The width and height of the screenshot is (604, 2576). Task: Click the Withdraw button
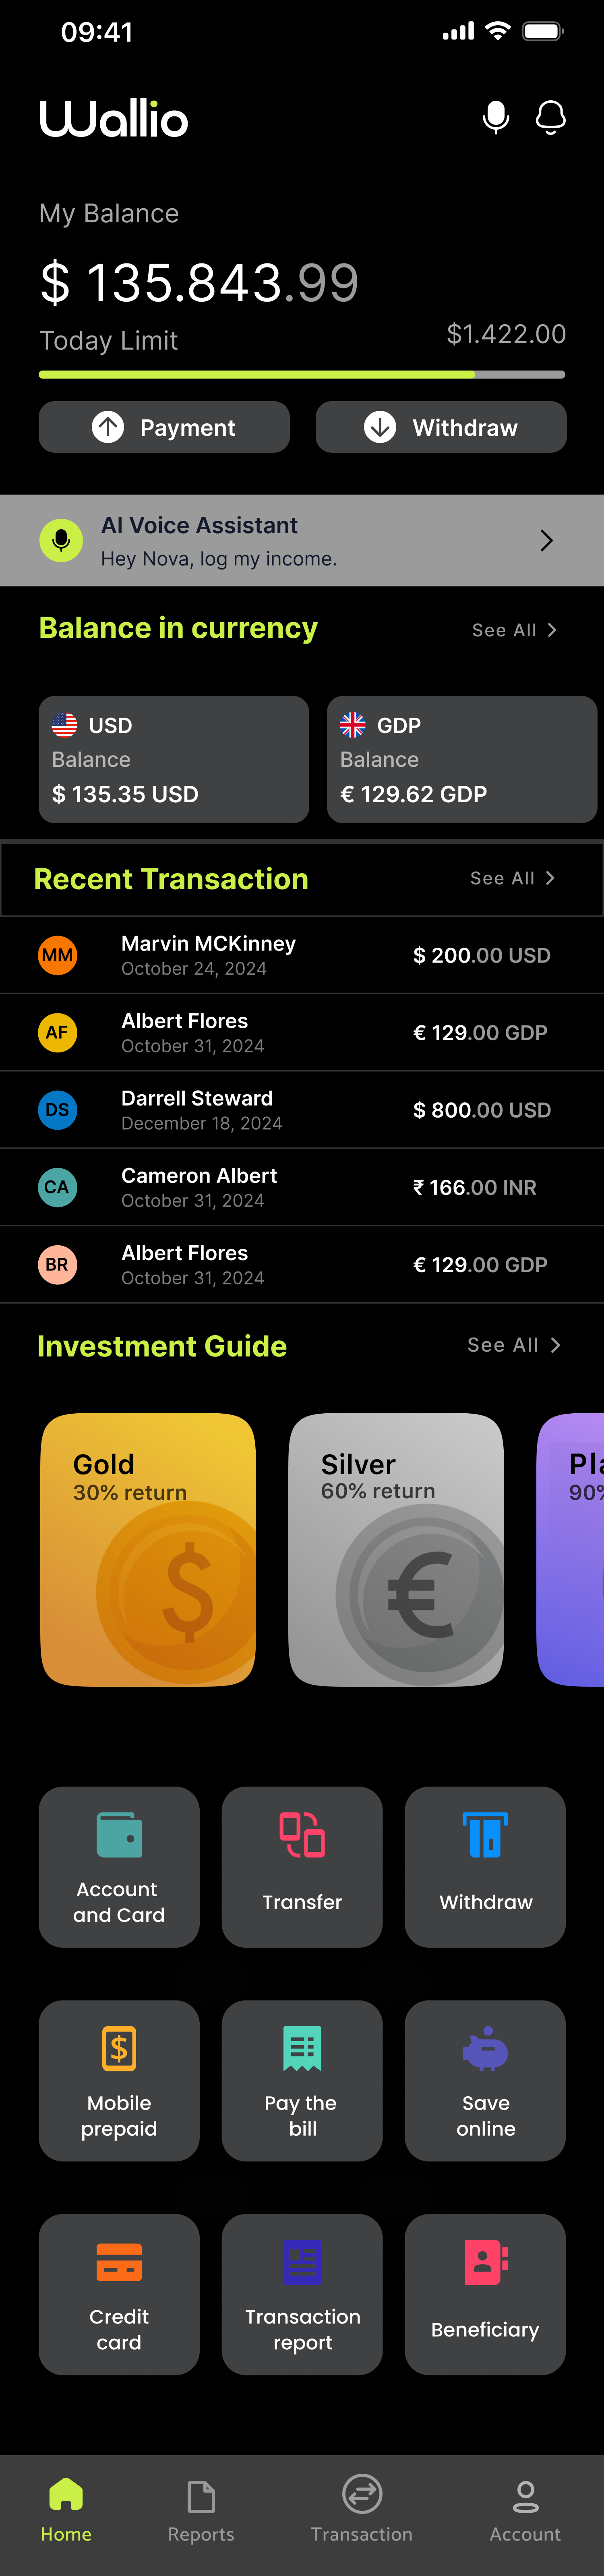(x=441, y=427)
